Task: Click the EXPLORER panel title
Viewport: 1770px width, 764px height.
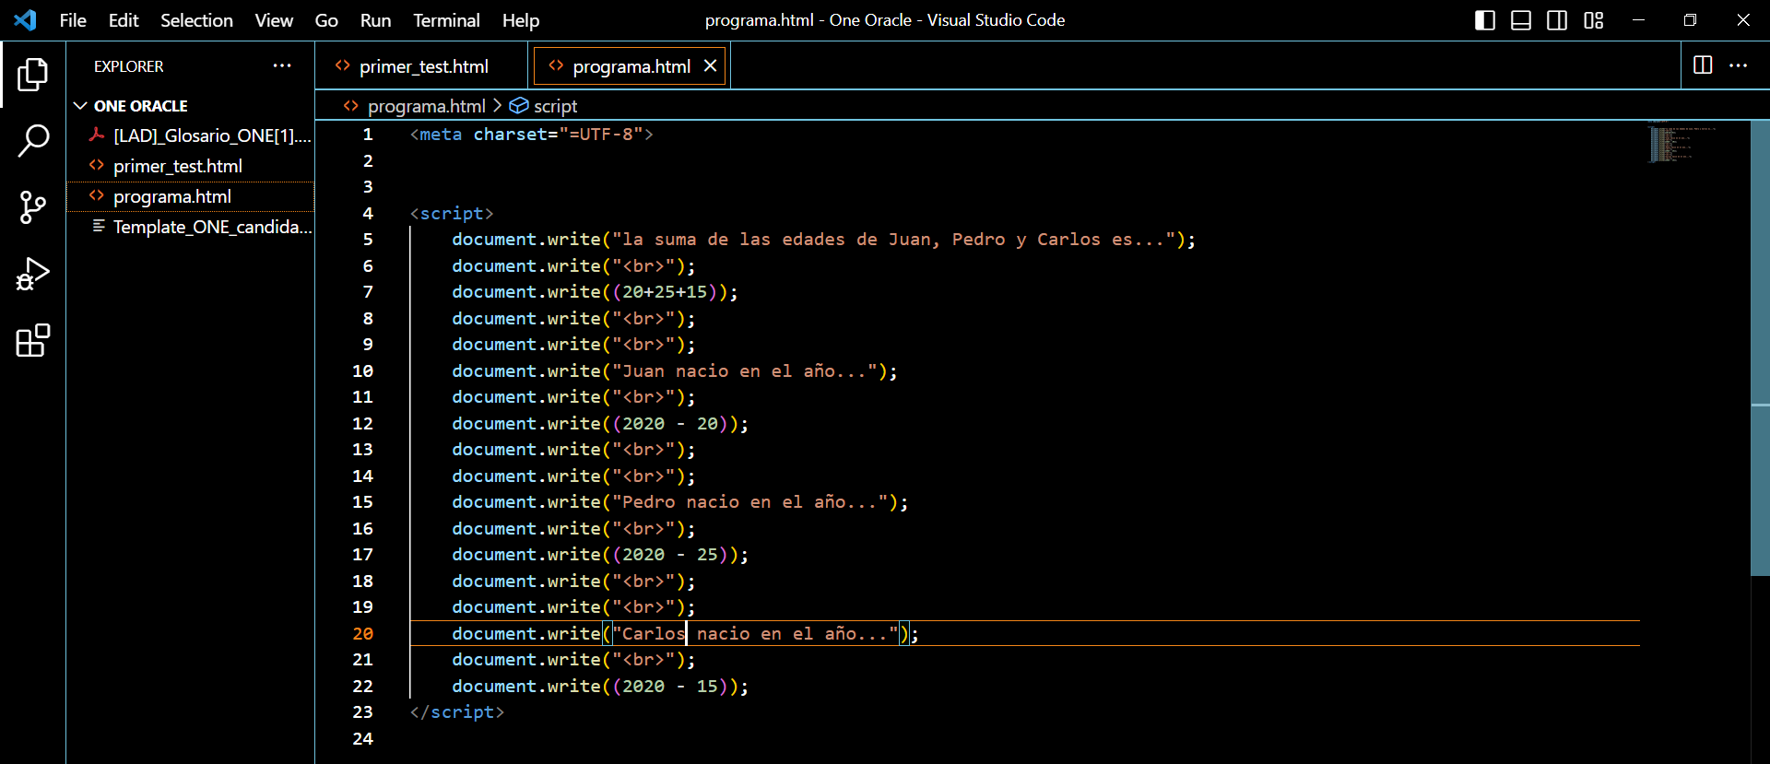Action: 128,66
